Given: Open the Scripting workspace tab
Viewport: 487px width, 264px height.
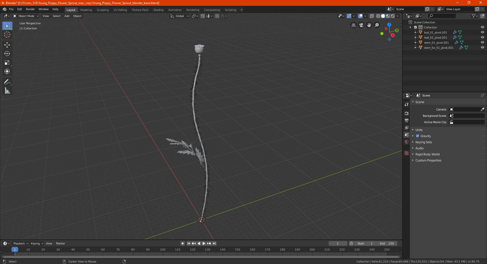Looking at the screenshot, I should [230, 10].
